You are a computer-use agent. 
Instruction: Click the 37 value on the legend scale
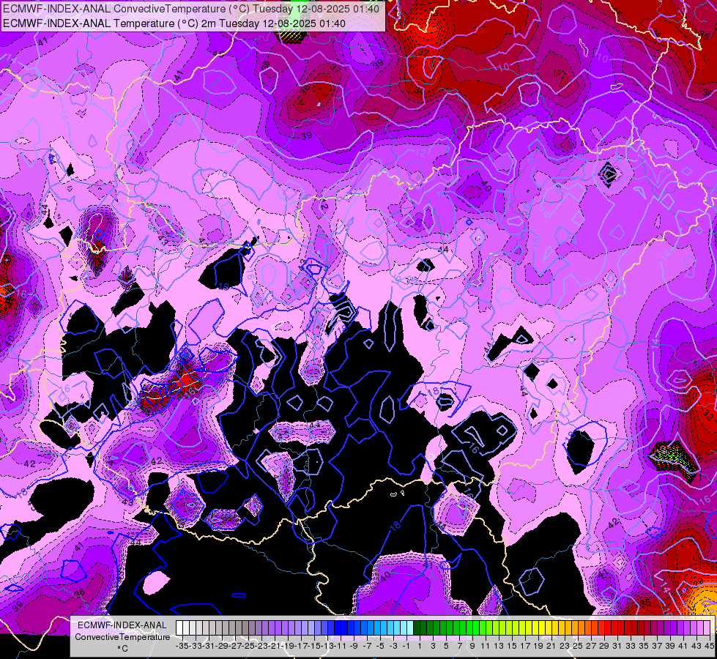point(657,646)
